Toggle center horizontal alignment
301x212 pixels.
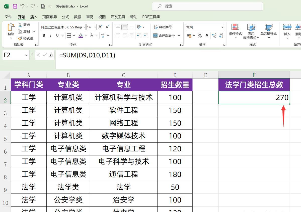point(125,36)
